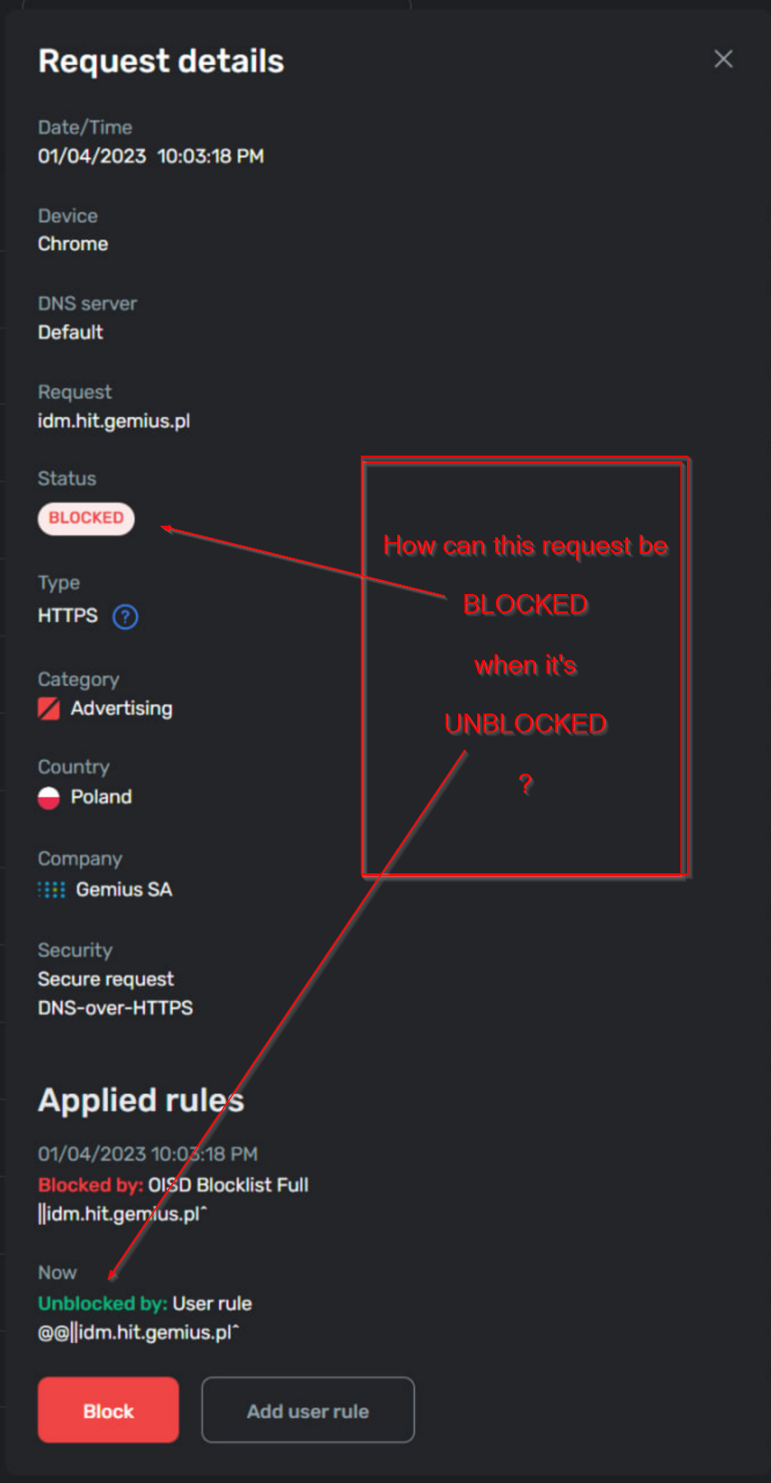Select the request domain idm.hit.gemius.pl
The image size is (771, 1483).
114,420
